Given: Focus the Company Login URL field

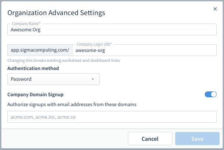Looking at the screenshot, I should point(145,50).
